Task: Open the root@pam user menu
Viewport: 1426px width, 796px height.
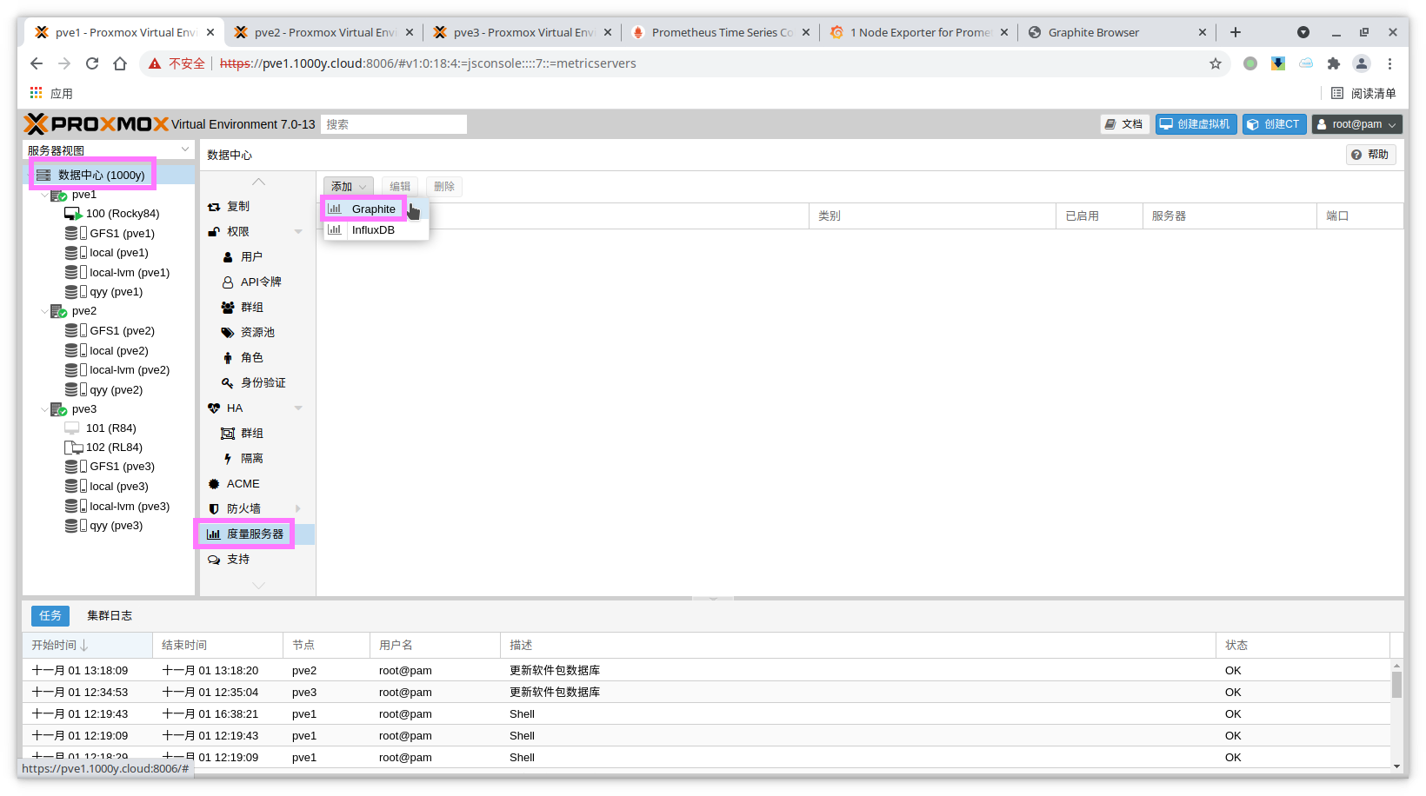Action: pos(1356,124)
